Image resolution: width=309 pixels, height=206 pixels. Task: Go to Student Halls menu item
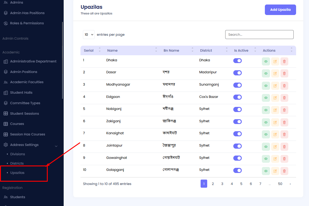pos(21,92)
